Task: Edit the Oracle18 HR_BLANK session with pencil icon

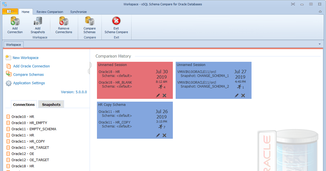Action: pyautogui.click(x=158, y=95)
